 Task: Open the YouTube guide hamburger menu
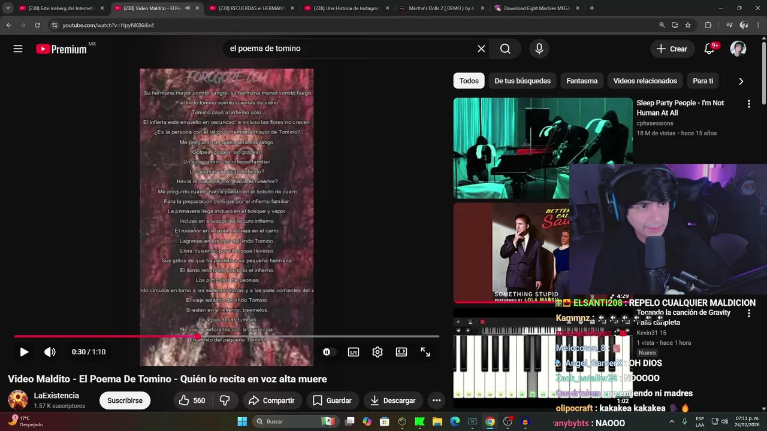point(18,49)
